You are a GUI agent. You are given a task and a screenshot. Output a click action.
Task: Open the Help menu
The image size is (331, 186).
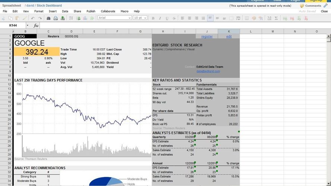point(136,11)
